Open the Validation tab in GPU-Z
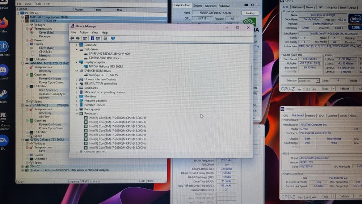 (x=224, y=6)
